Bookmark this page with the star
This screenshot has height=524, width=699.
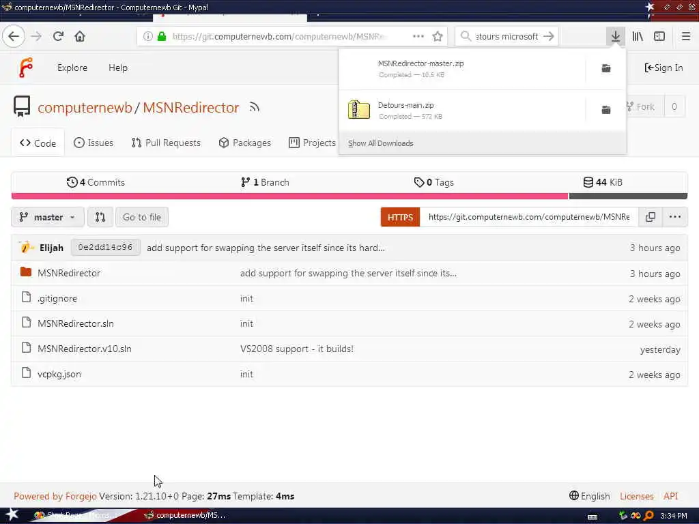[x=438, y=36]
